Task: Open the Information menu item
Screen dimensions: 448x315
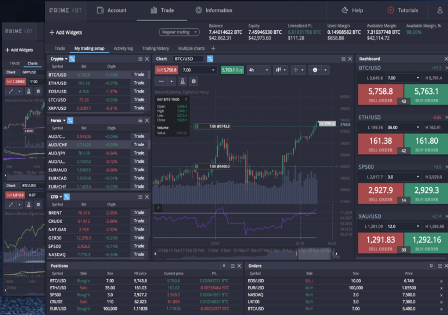Action: point(214,10)
